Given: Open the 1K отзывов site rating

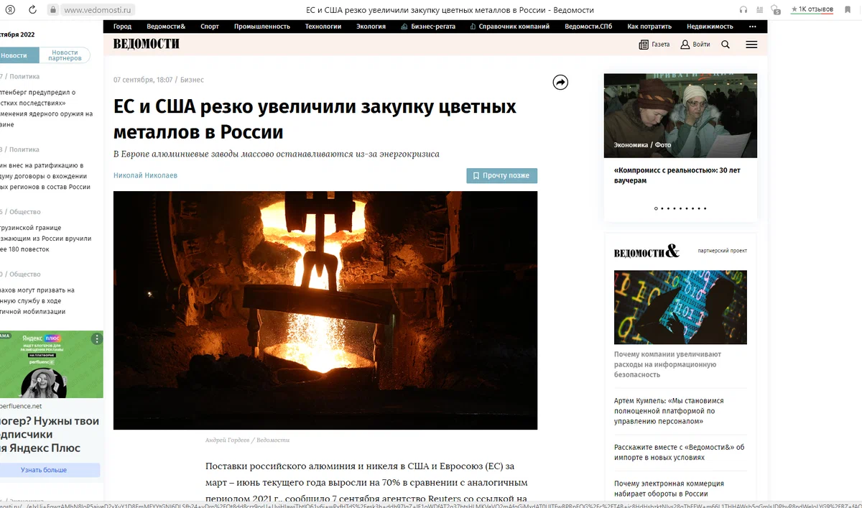Looking at the screenshot, I should [x=812, y=9].
